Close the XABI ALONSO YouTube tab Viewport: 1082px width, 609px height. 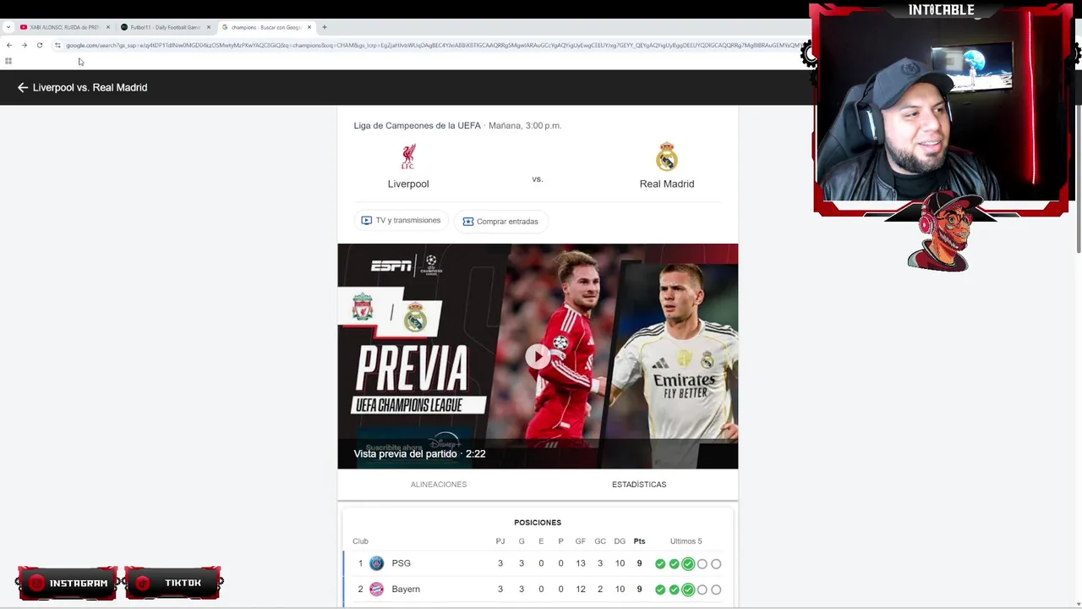pos(107,27)
